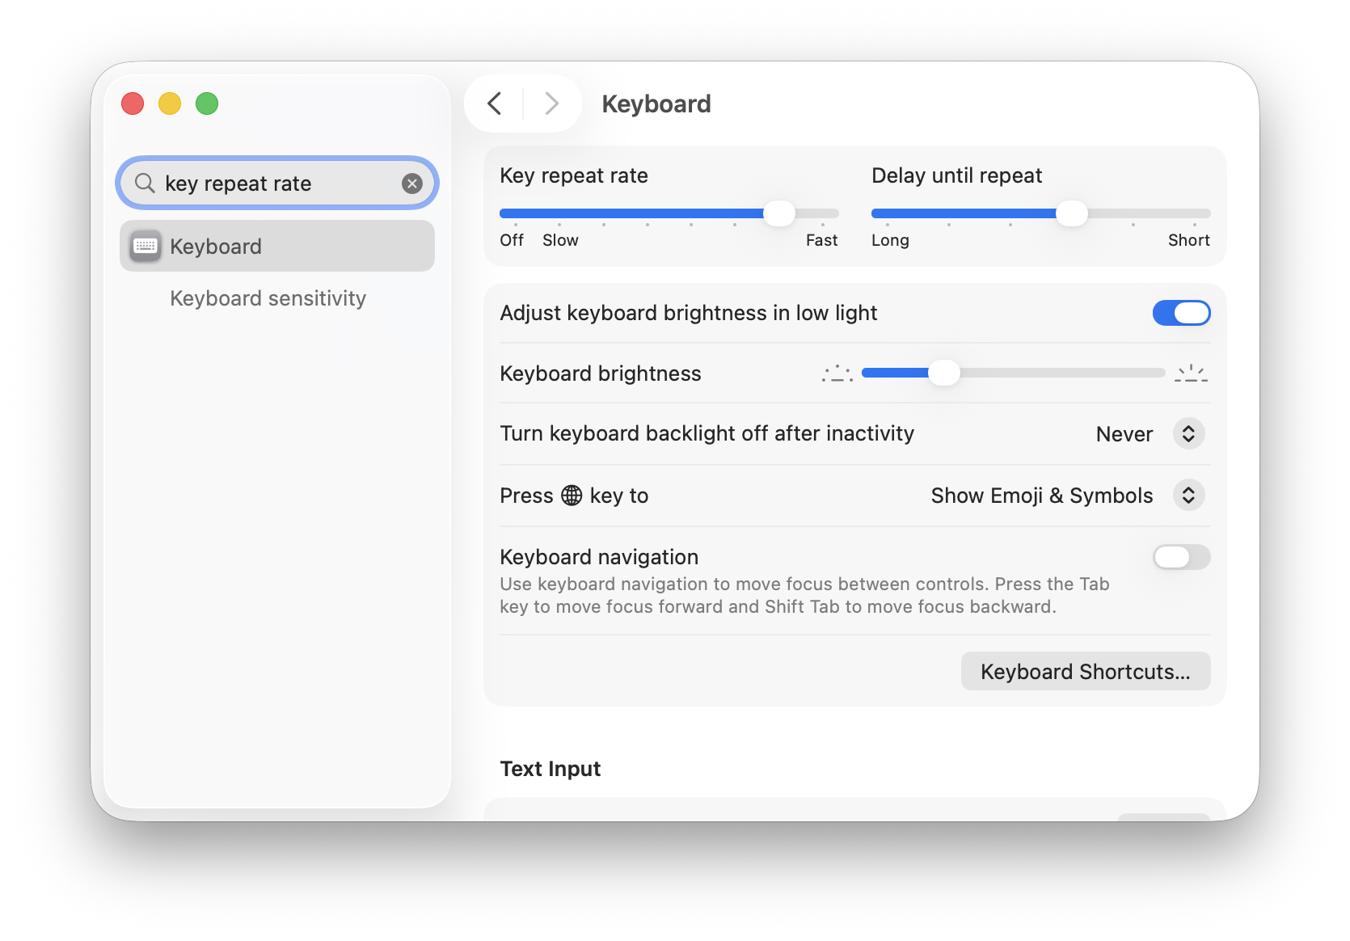Click the 'Slow' label under repeat rate
The image size is (1350, 941).
click(560, 240)
